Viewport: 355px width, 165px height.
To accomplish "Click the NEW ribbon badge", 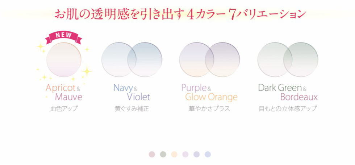I will (x=64, y=36).
